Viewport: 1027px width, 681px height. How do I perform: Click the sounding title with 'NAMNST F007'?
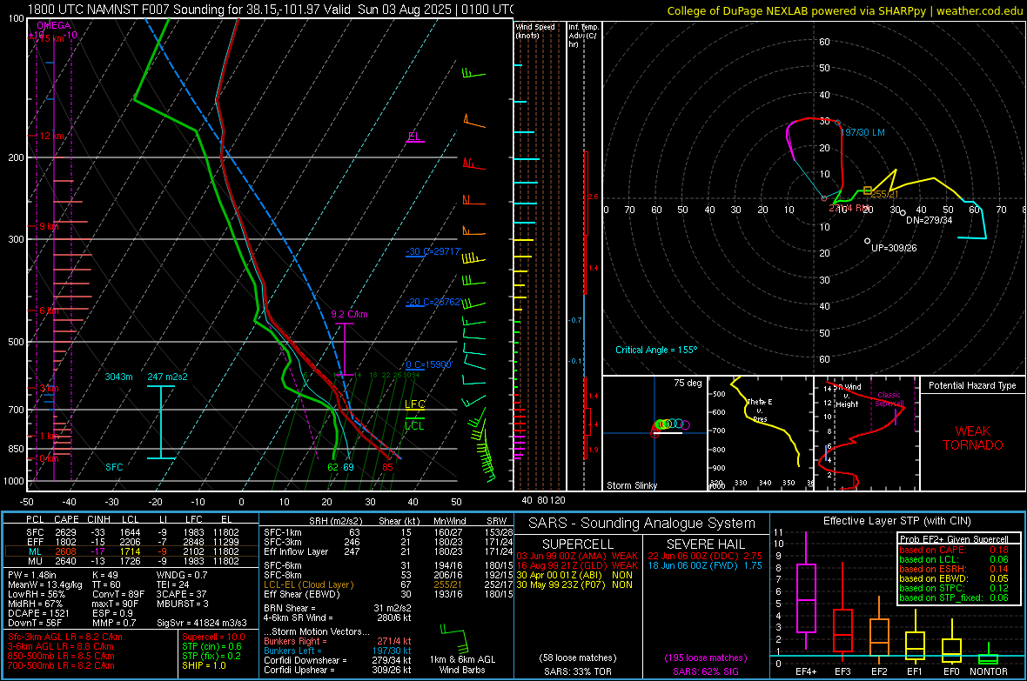271,10
